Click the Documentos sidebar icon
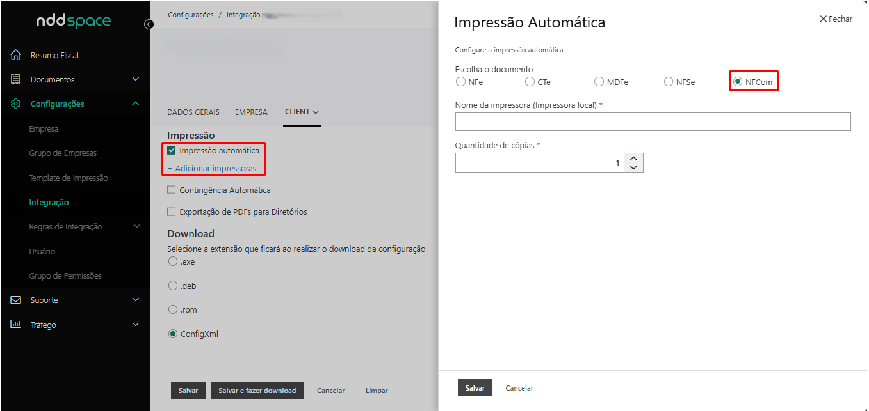This screenshot has height=411, width=869. (x=17, y=79)
